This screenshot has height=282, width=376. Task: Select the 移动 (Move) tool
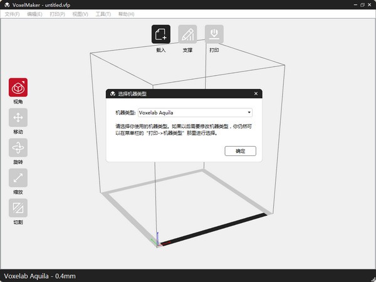tap(18, 118)
